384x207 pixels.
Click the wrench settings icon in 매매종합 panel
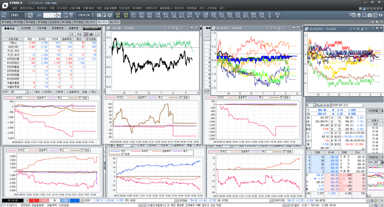(x=98, y=34)
